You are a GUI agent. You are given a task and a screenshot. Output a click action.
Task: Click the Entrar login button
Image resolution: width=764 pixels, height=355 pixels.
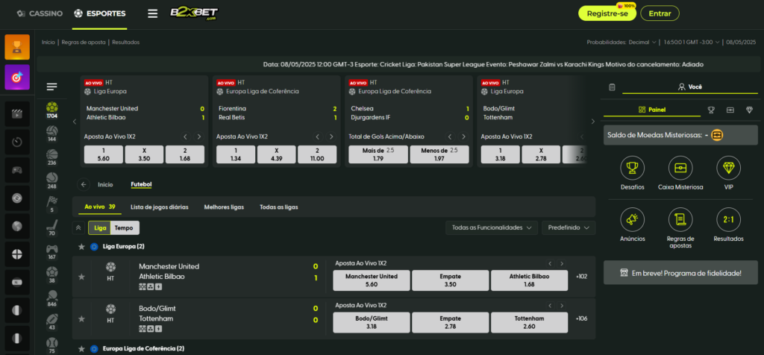tap(660, 13)
